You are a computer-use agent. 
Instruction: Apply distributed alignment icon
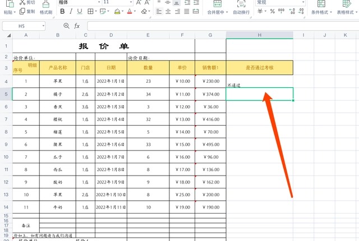click(196, 11)
